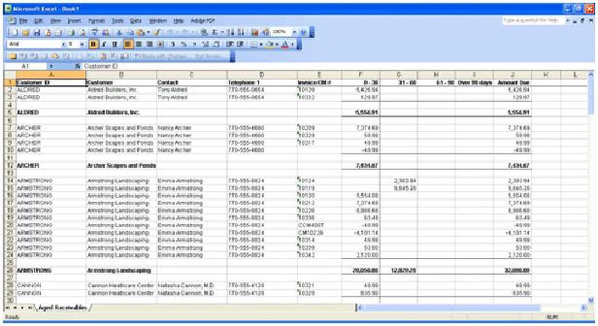Toggle Bold formatting
Image resolution: width=598 pixels, height=326 pixels.
[x=93, y=44]
